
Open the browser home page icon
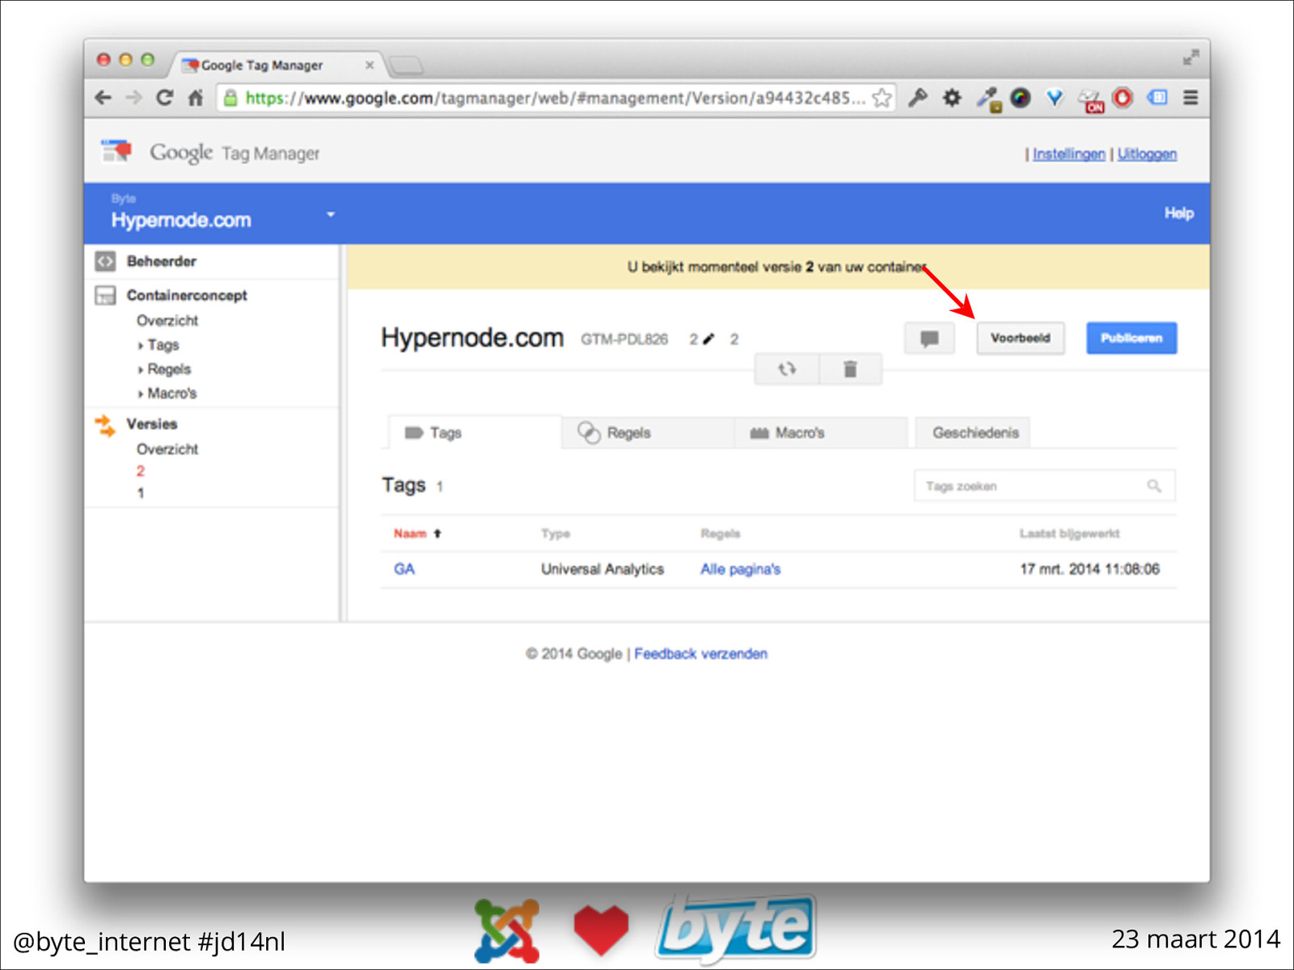[x=196, y=98]
